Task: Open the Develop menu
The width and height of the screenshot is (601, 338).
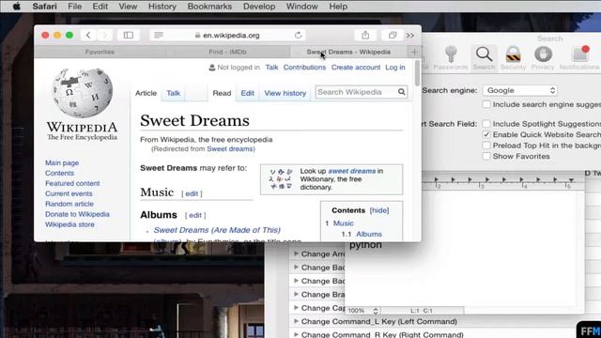Action: pyautogui.click(x=259, y=7)
